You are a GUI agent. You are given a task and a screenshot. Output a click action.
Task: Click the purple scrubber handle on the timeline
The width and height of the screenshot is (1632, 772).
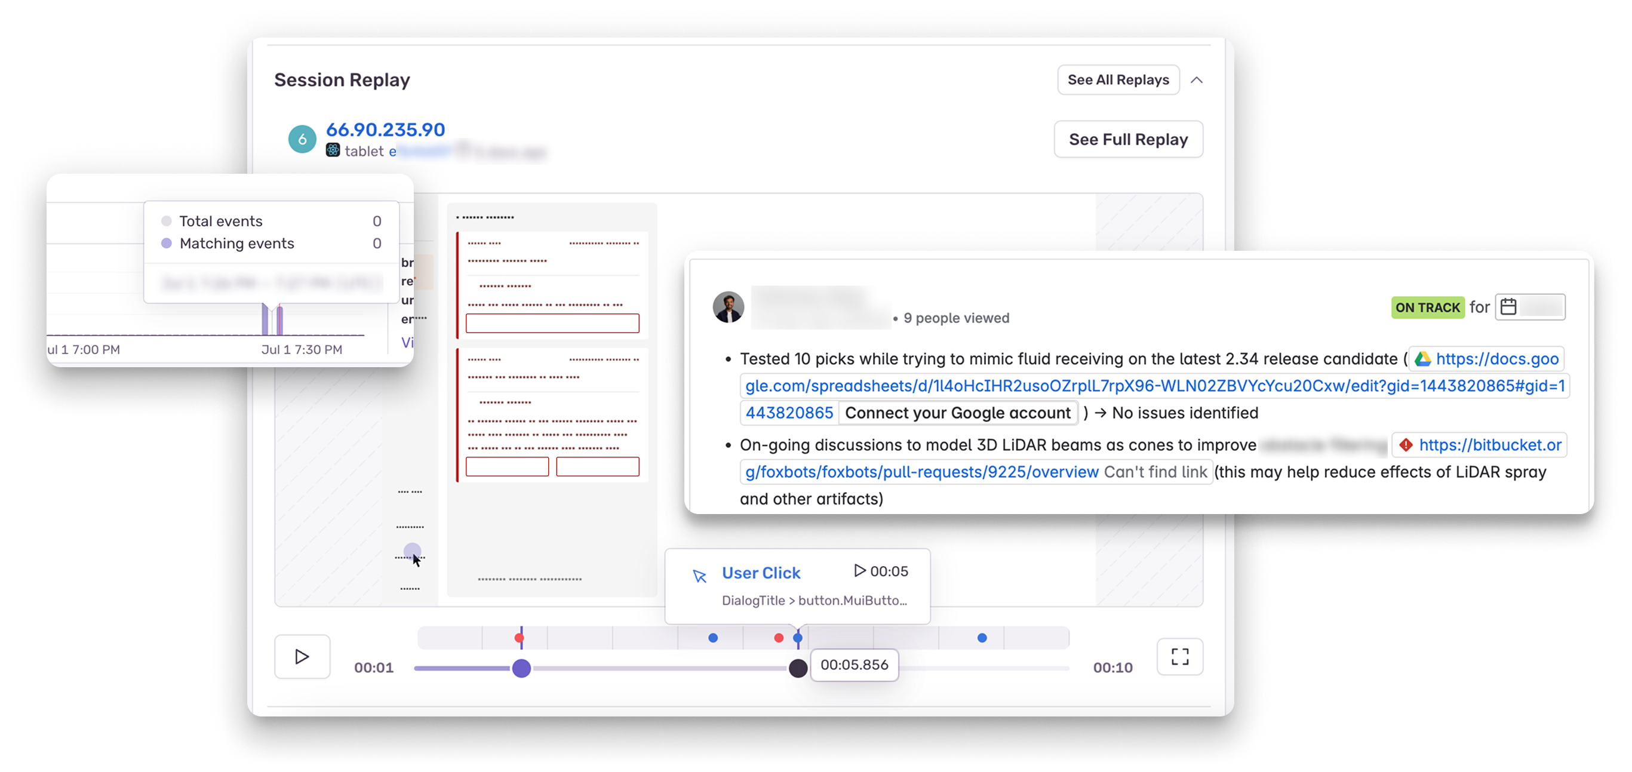(x=521, y=668)
